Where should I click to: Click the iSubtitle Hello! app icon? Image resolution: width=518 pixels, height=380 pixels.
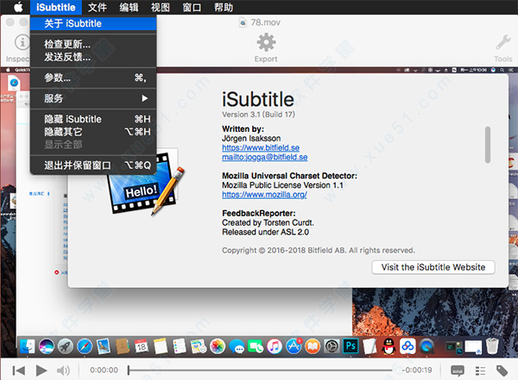click(145, 184)
